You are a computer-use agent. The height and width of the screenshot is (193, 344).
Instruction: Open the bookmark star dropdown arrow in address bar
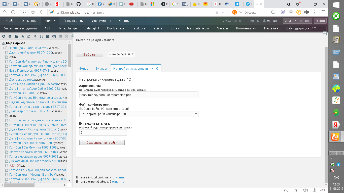[223, 12]
